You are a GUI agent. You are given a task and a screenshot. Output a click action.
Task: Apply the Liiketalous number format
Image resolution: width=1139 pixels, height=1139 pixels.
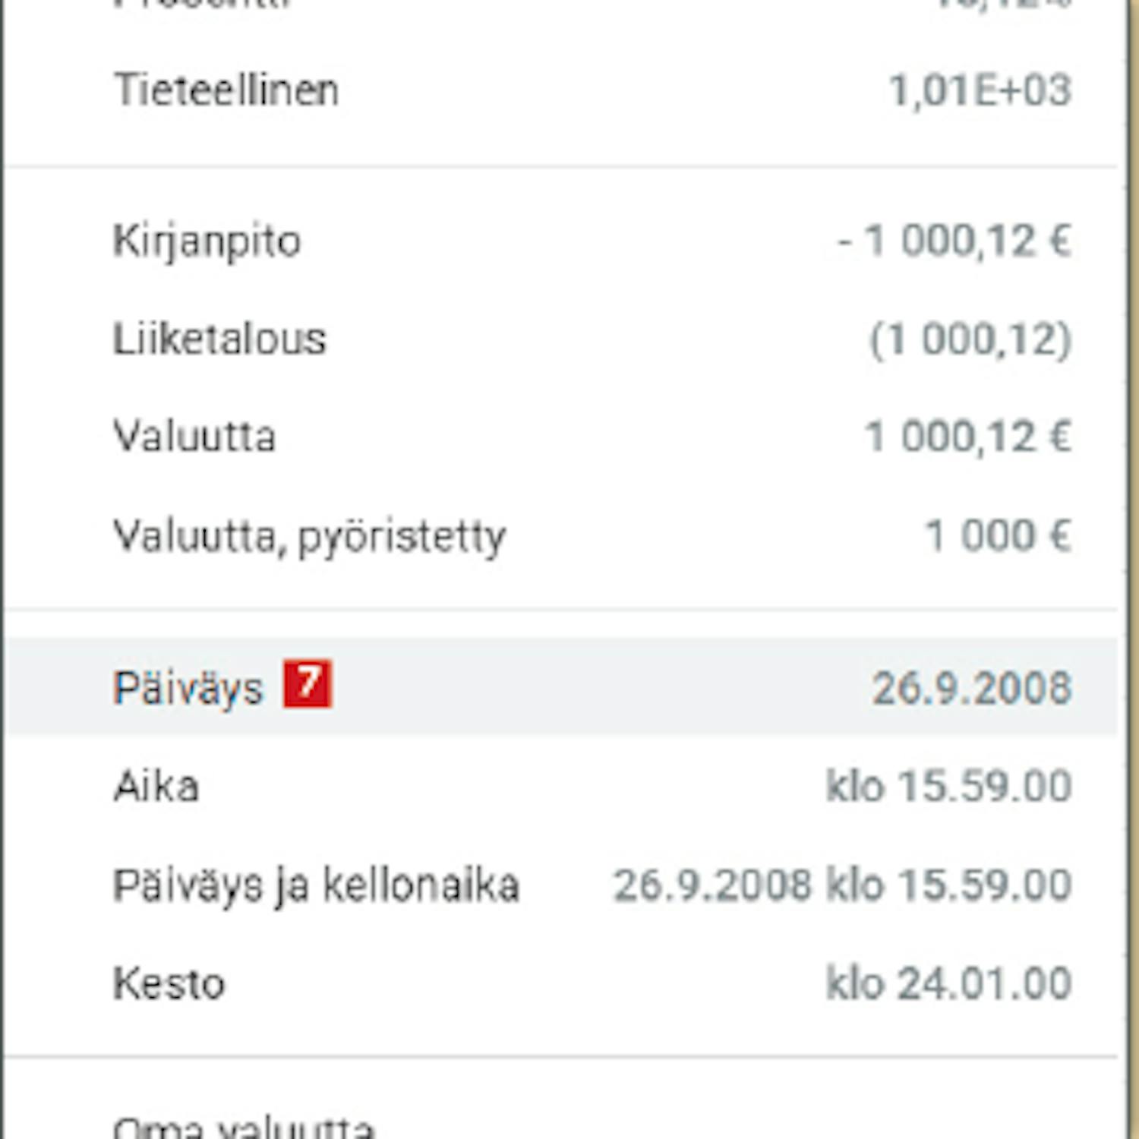click(562, 339)
